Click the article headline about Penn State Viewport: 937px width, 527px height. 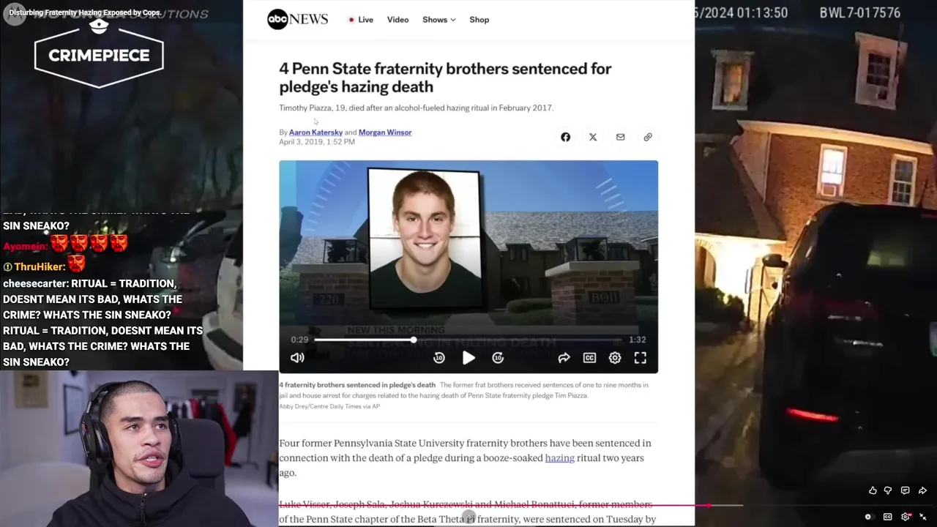coord(445,78)
